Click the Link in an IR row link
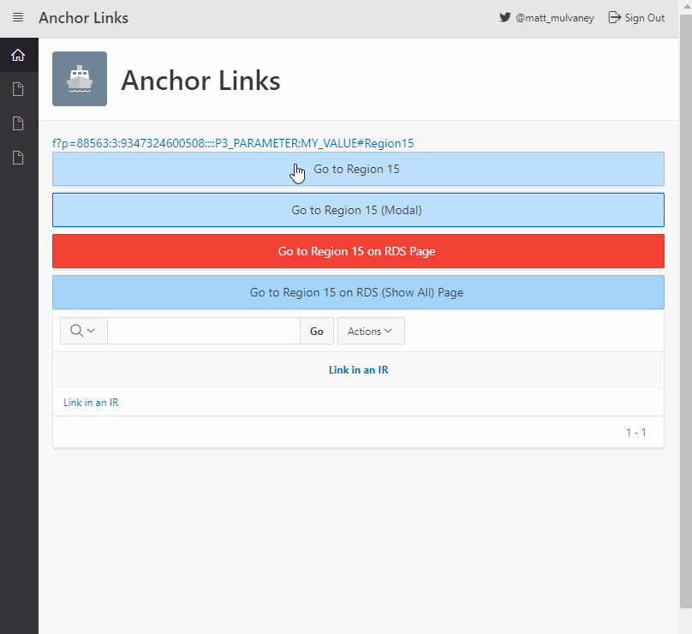This screenshot has height=634, width=692. [x=91, y=403]
